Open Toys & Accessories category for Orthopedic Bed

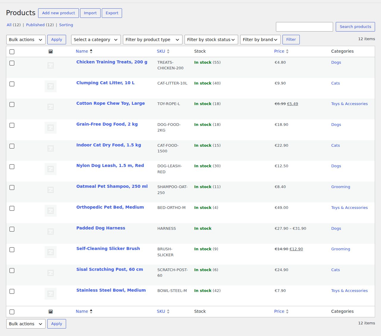349,208
